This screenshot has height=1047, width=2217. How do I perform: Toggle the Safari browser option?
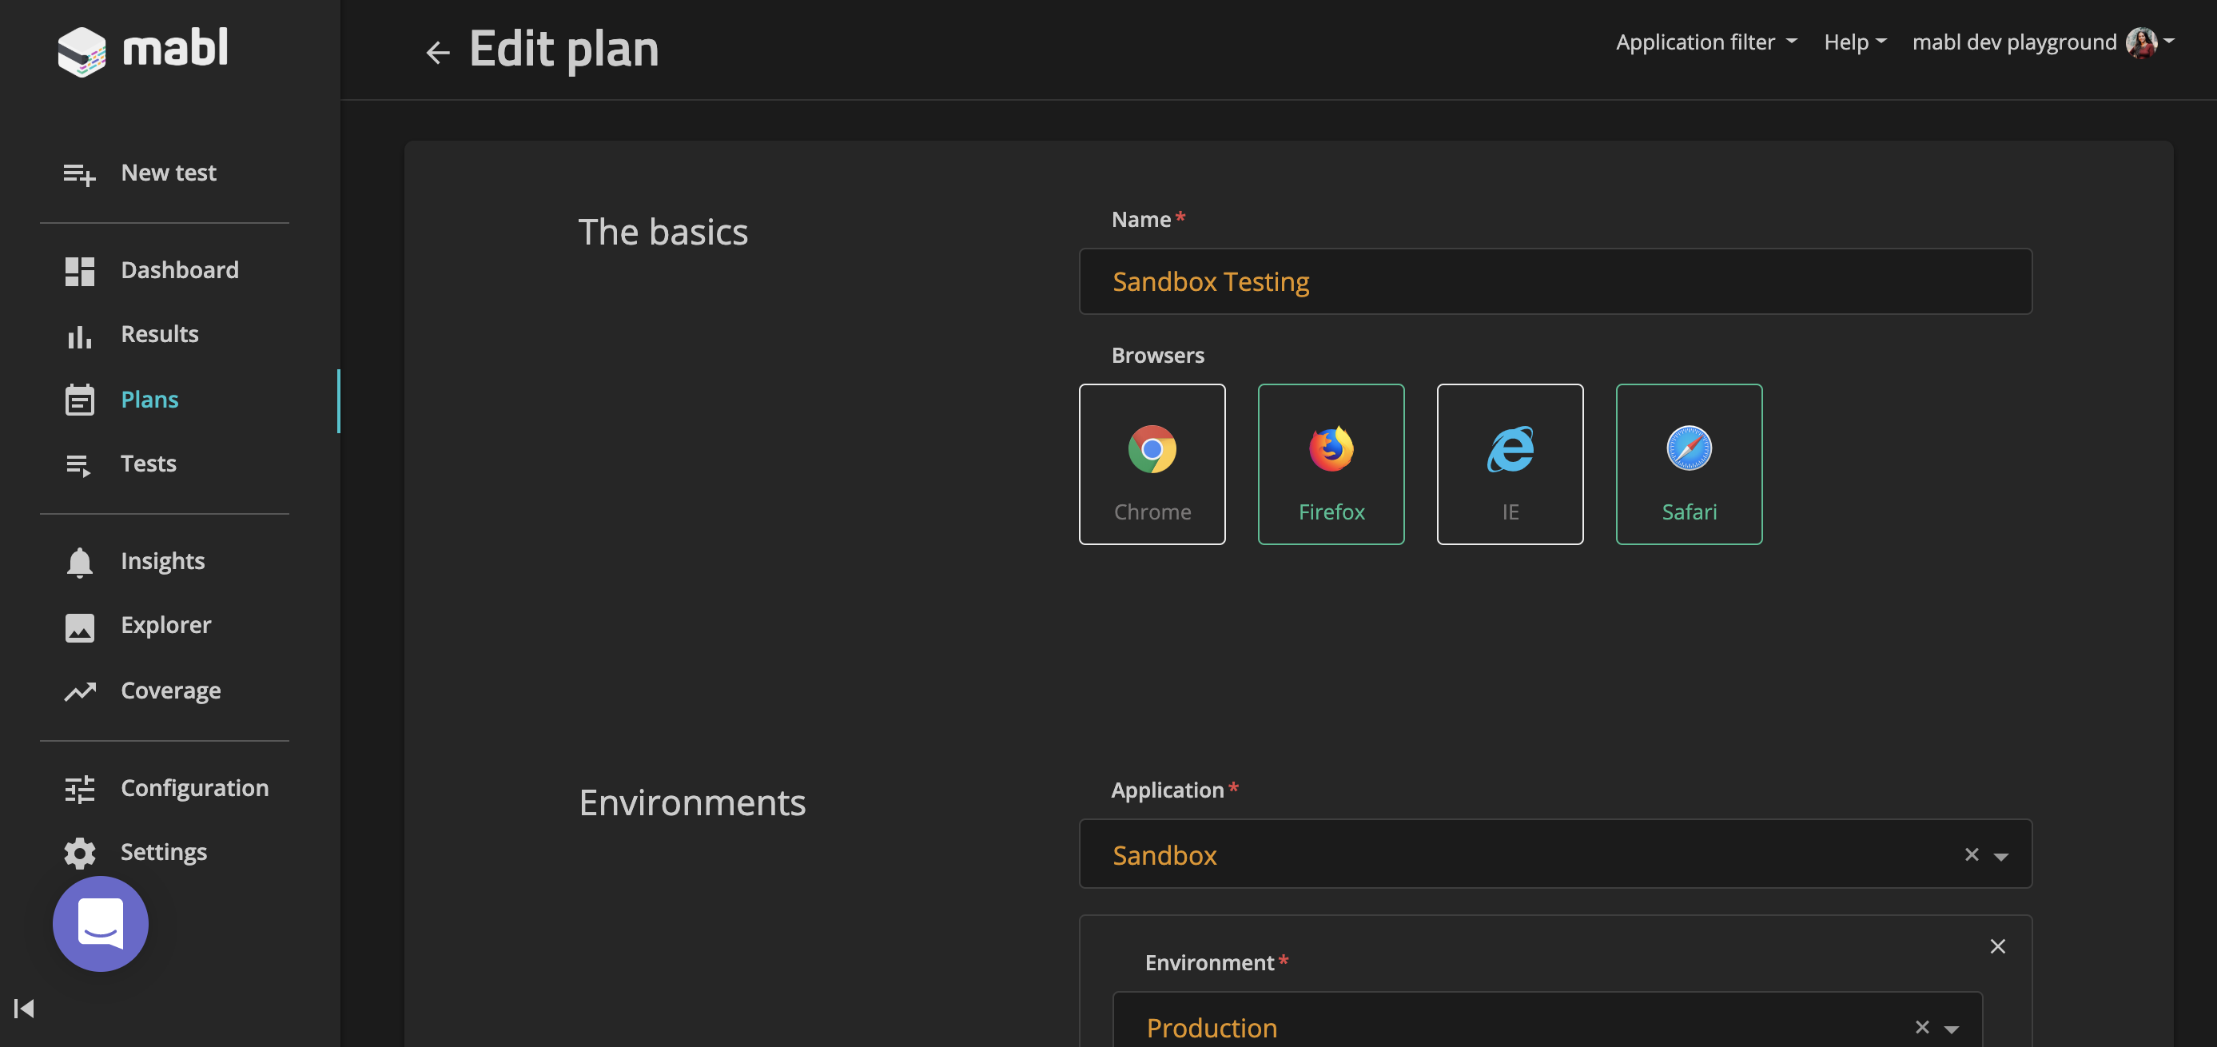coord(1689,464)
